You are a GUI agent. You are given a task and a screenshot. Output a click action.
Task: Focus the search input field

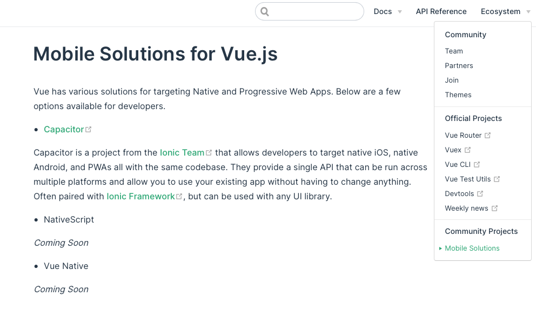pyautogui.click(x=310, y=11)
